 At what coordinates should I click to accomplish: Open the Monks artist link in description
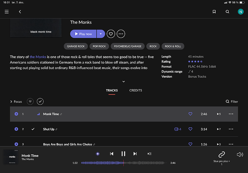tap(38, 57)
